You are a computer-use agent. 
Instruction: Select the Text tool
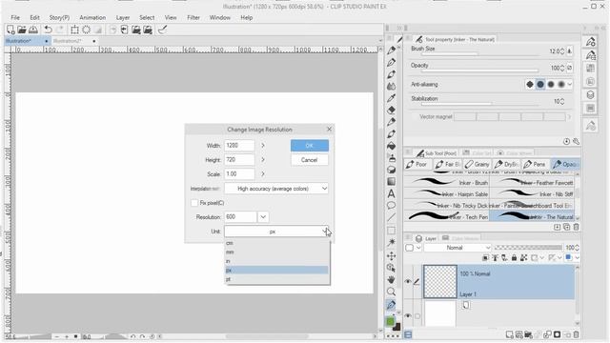pyautogui.click(x=392, y=193)
